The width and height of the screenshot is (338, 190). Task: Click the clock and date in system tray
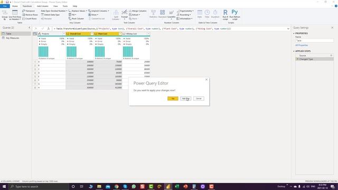322,186
